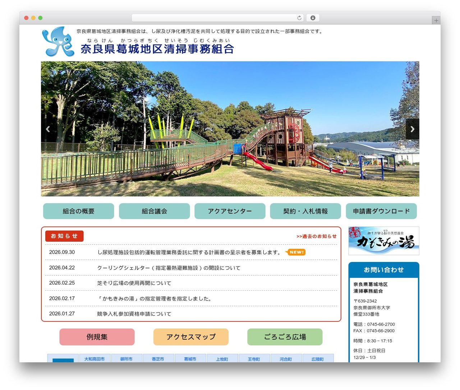Click the 2026.04.22 notice date
Viewport: 460px width, 390px height.
point(62,268)
